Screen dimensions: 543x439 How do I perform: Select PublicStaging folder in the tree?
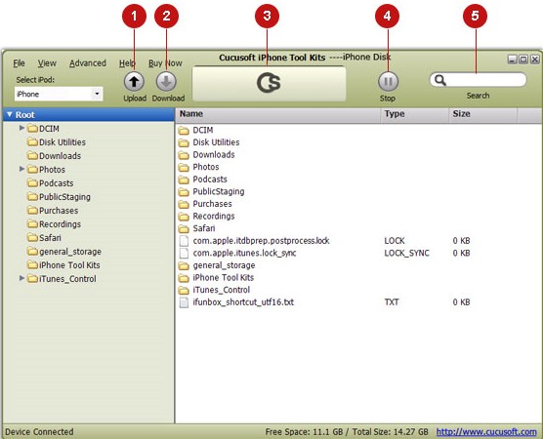[x=64, y=197]
